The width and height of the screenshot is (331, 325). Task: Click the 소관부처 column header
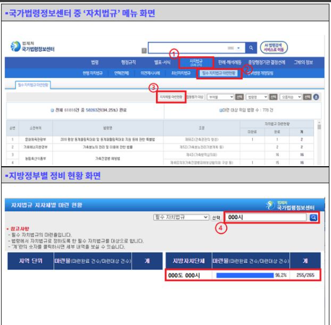point(36,128)
